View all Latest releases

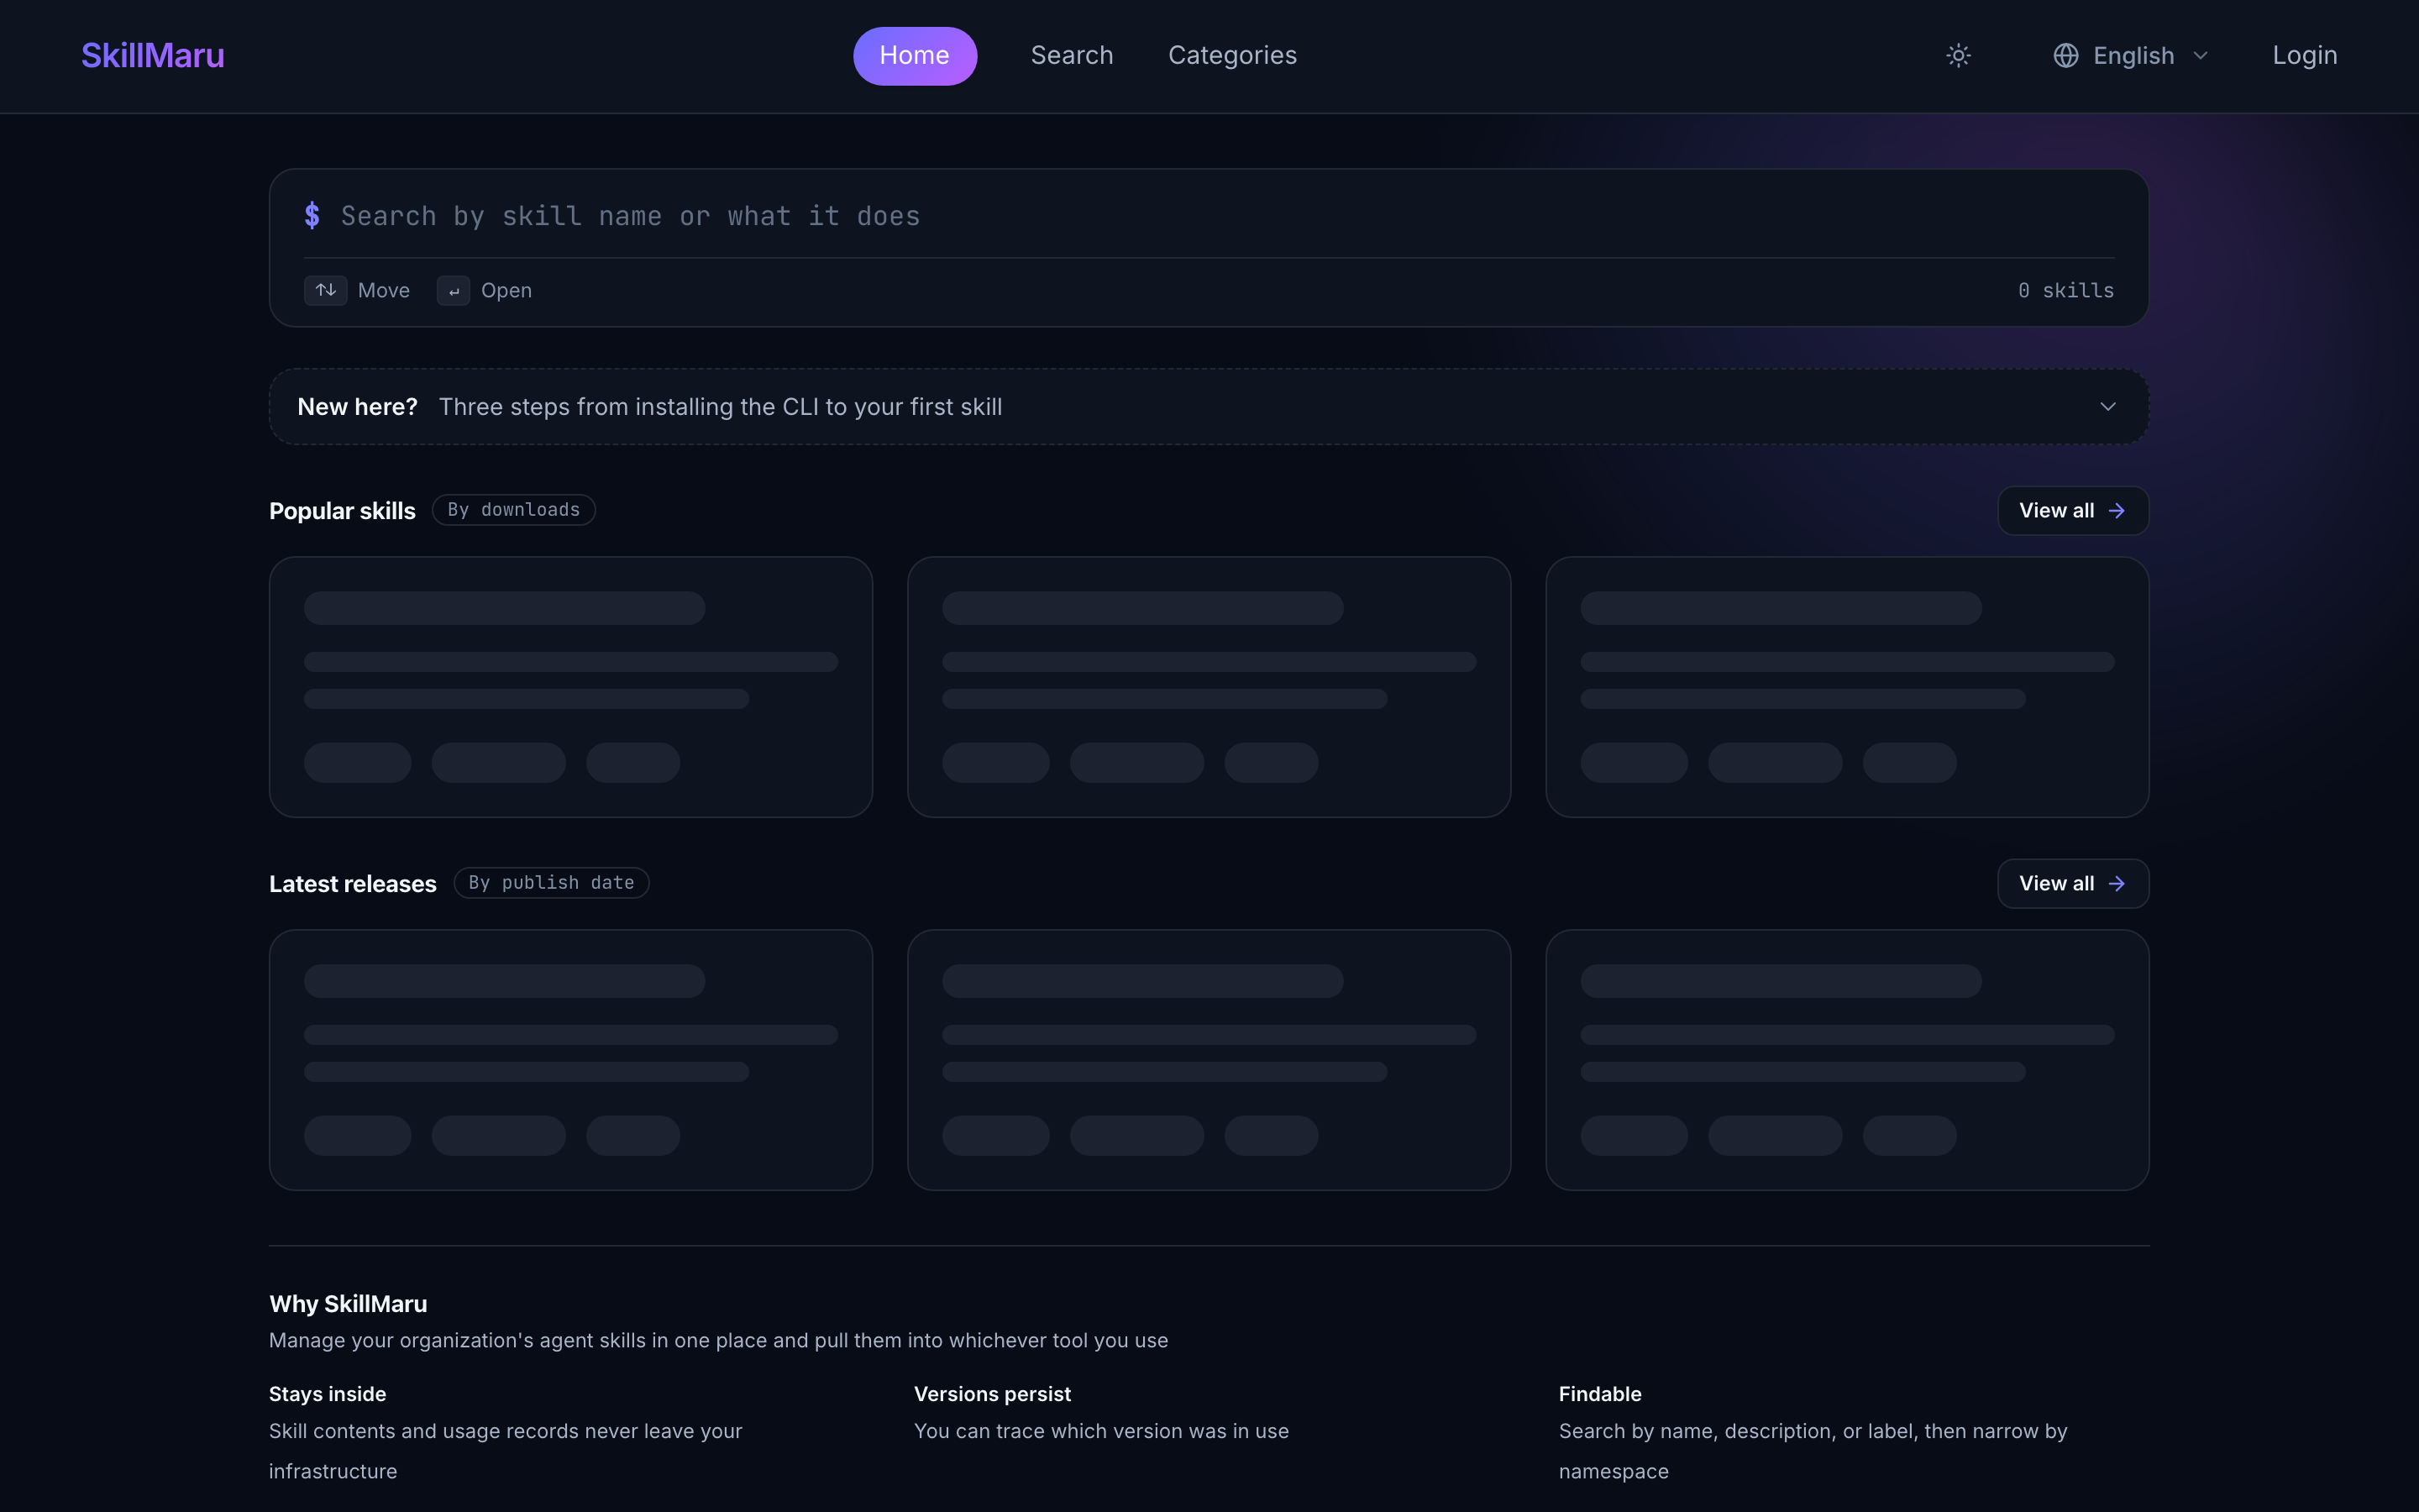(x=2072, y=884)
